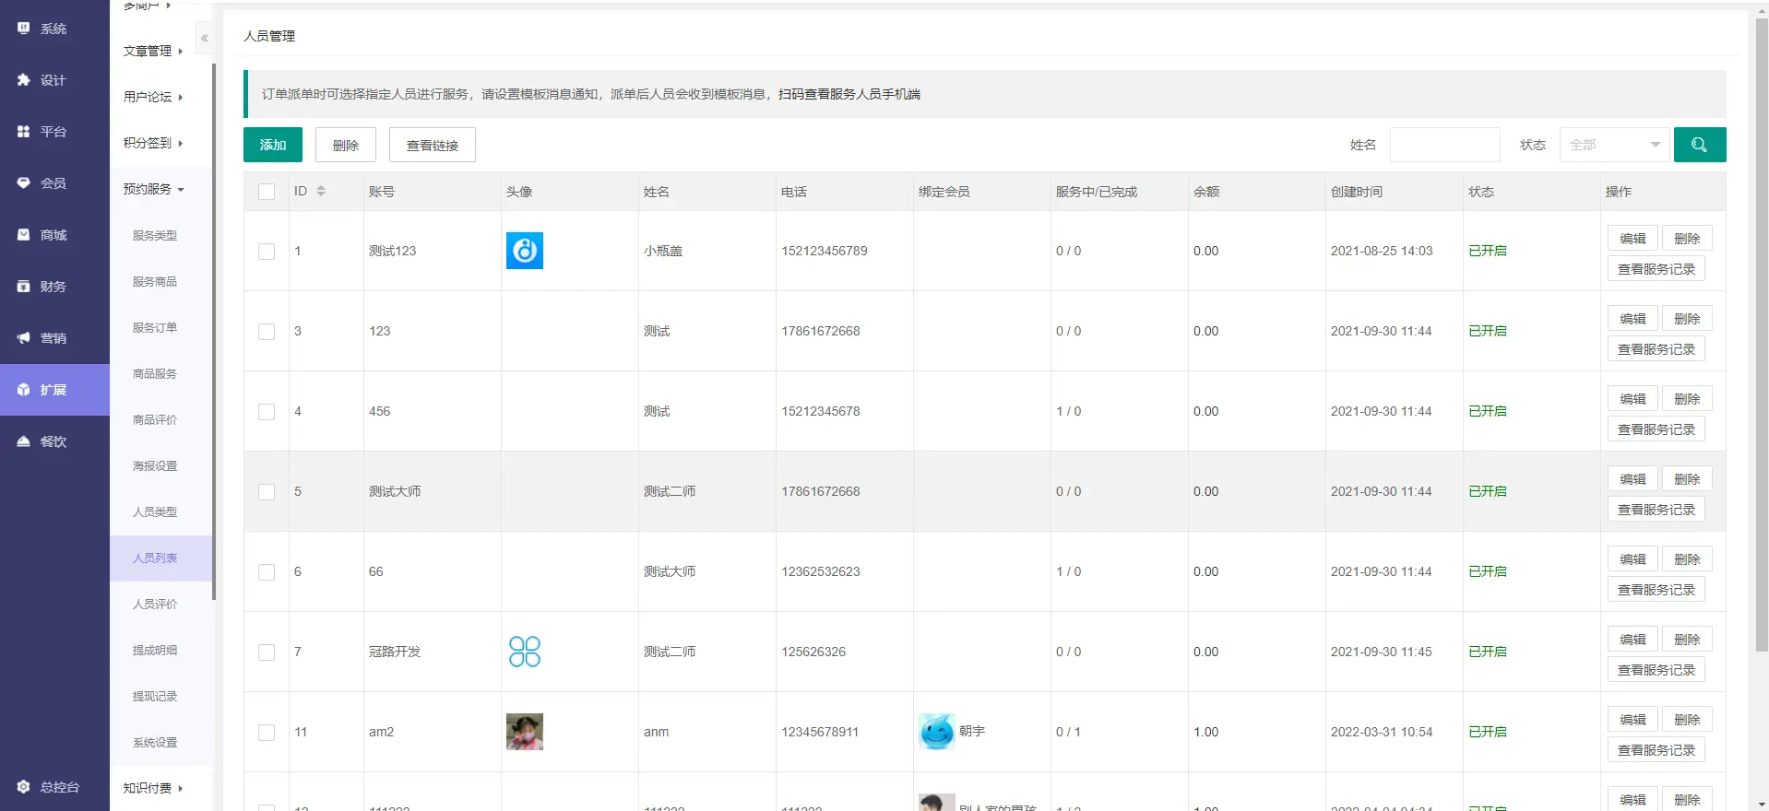View avatar of 小瓶盖

tap(525, 251)
